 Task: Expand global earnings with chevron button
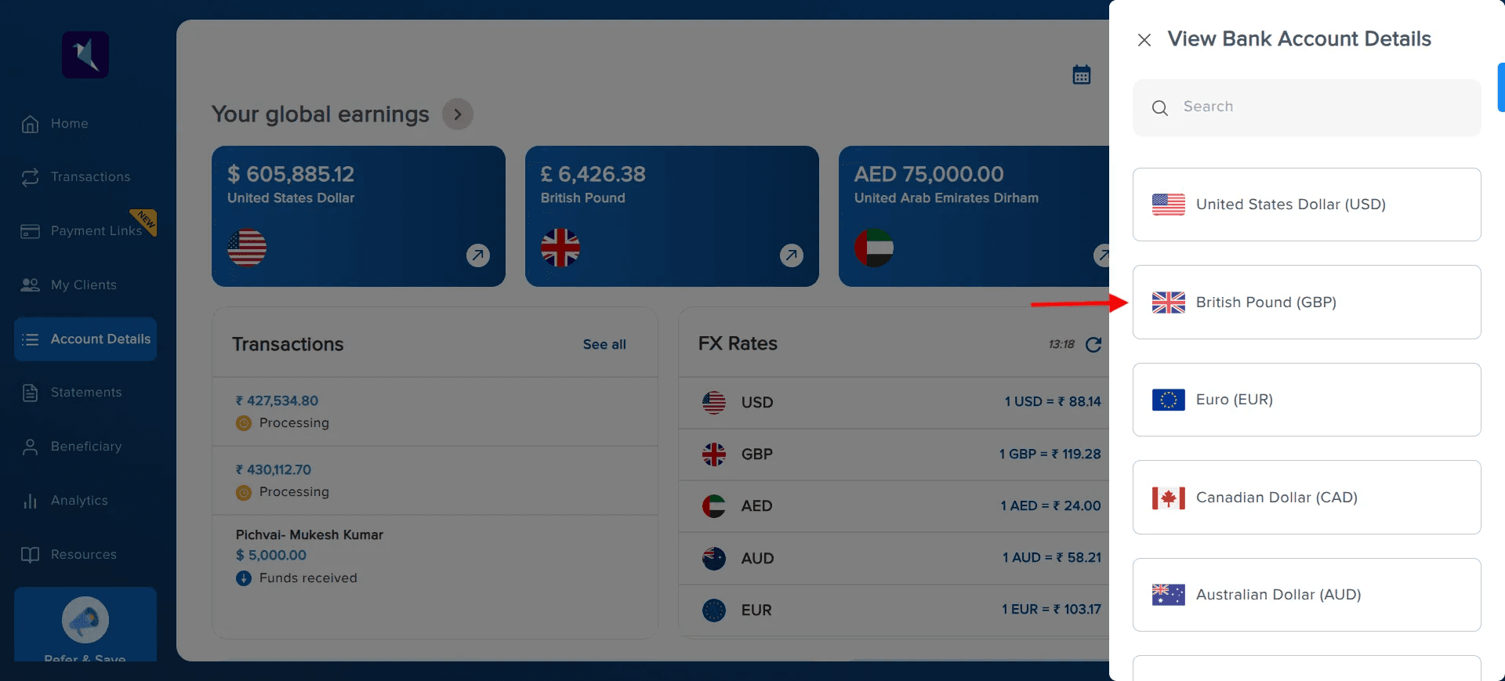click(458, 114)
